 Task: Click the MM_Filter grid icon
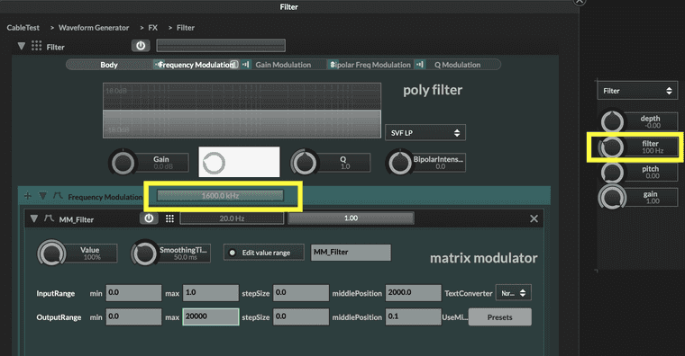(169, 218)
